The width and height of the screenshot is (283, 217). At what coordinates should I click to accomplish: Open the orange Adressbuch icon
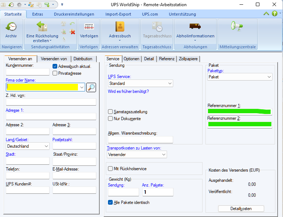(x=120, y=26)
